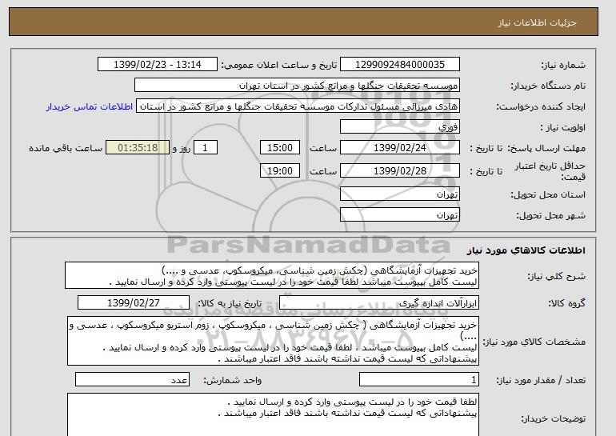This screenshot has height=436, width=616.
Task: Click the label شهر محل تحویل
Action: click(x=550, y=216)
